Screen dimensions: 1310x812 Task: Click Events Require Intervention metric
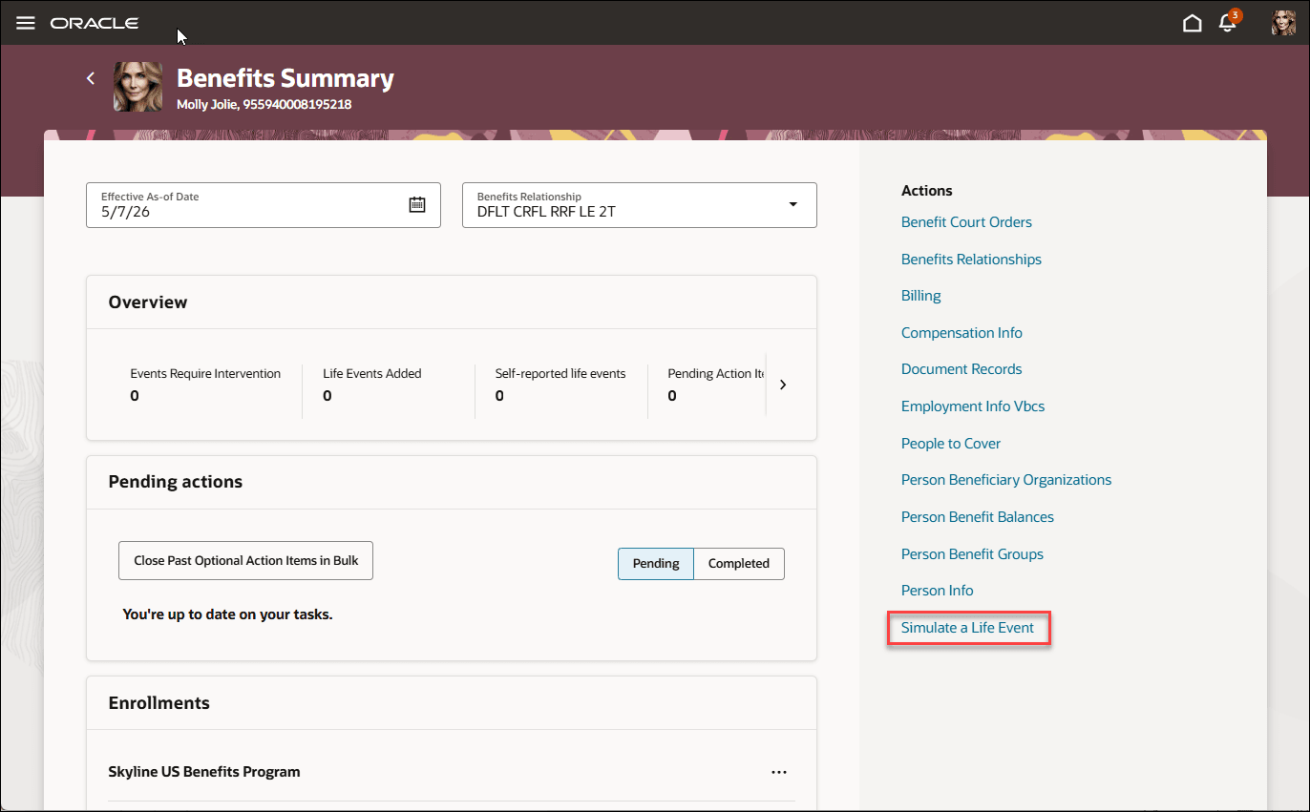[205, 385]
